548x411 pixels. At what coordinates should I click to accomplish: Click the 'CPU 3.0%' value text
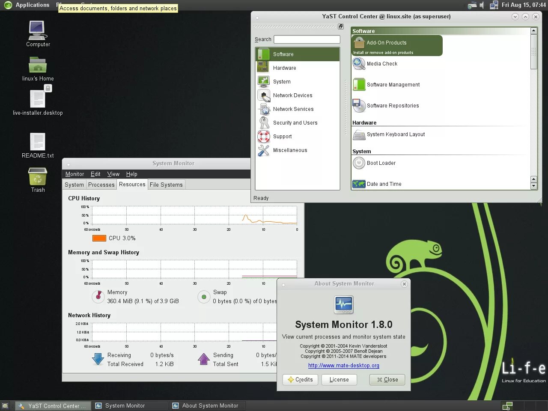pyautogui.click(x=122, y=238)
